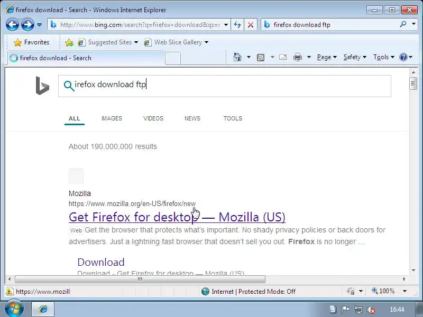Image resolution: width=423 pixels, height=317 pixels.
Task: Click the document tray icon beside the flag
Action: click(333, 310)
